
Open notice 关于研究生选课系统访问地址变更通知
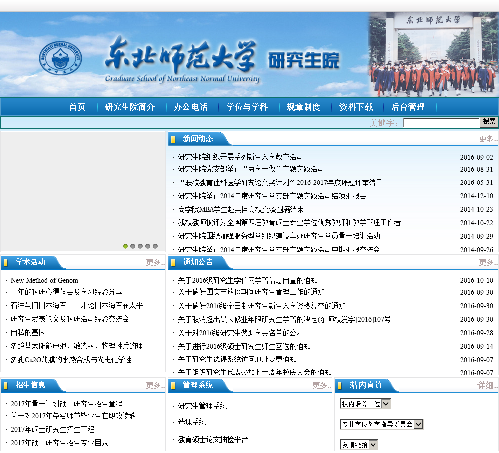[237, 360]
